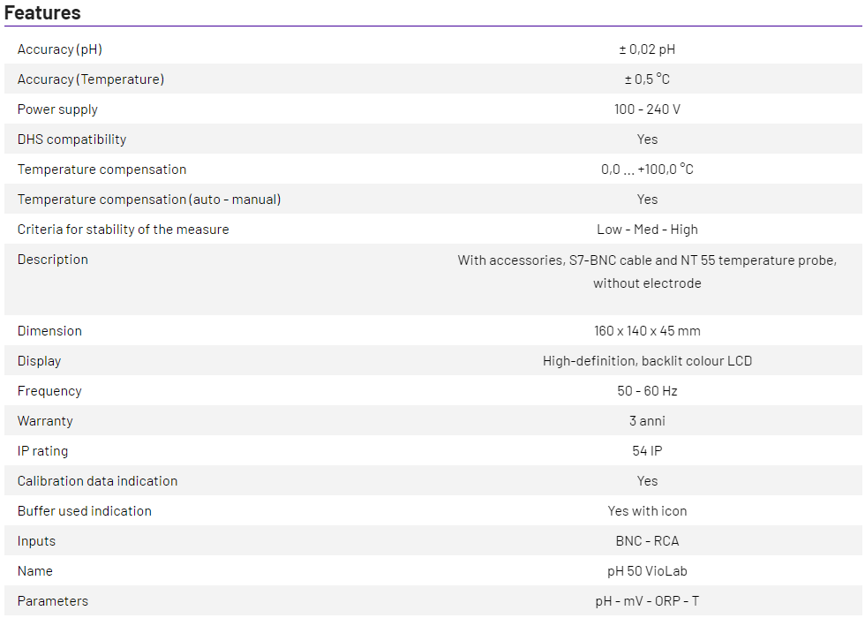
Task: Click the ± 0,02 pH value
Action: click(647, 49)
